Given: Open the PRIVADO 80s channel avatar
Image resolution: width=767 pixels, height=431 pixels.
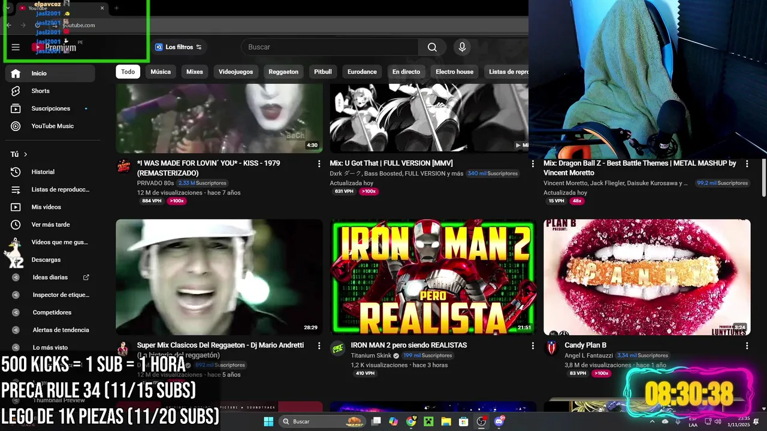Looking at the screenshot, I should 123,166.
